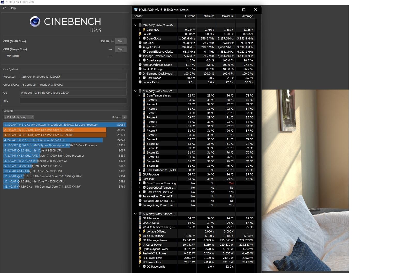Click the P-core 0 thermometer icon
The height and width of the screenshot is (273, 397).
[144, 100]
